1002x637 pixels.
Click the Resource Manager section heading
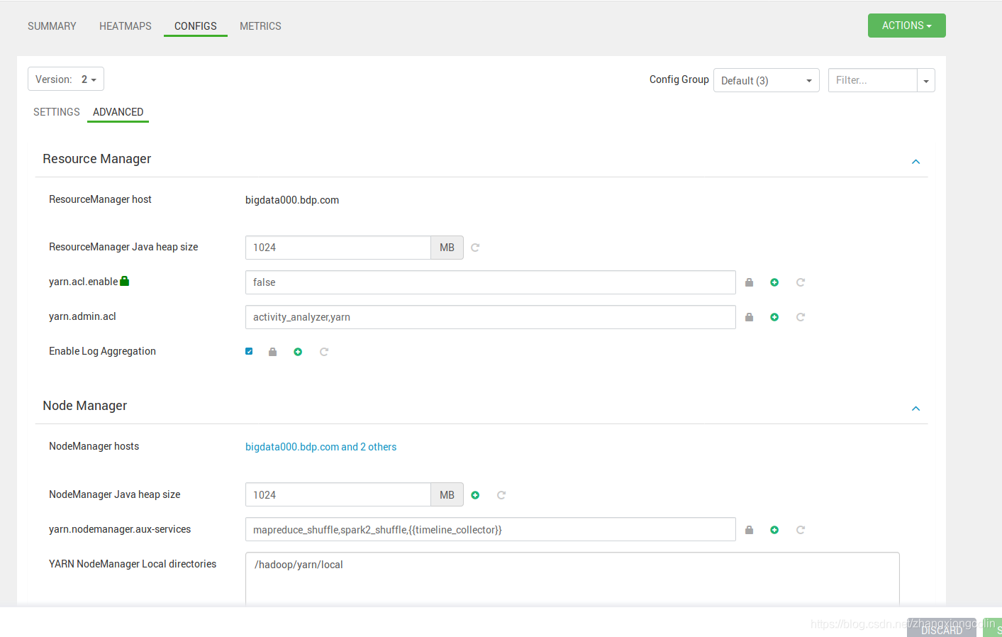pyautogui.click(x=97, y=159)
